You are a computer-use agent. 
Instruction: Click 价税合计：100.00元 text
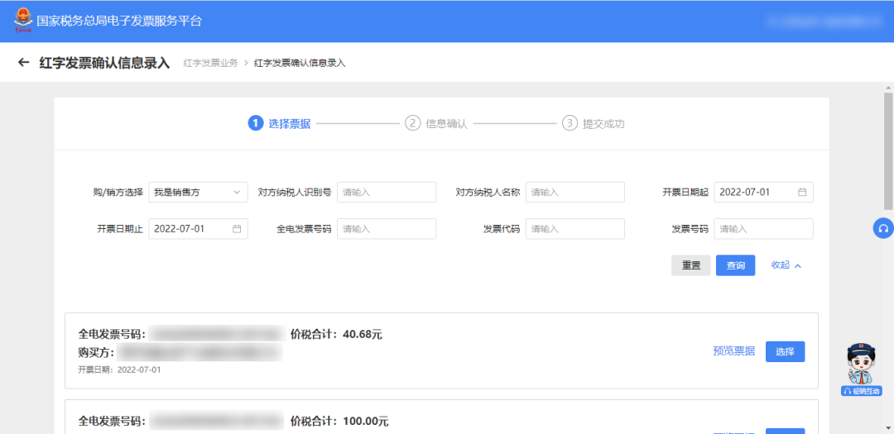tap(339, 422)
